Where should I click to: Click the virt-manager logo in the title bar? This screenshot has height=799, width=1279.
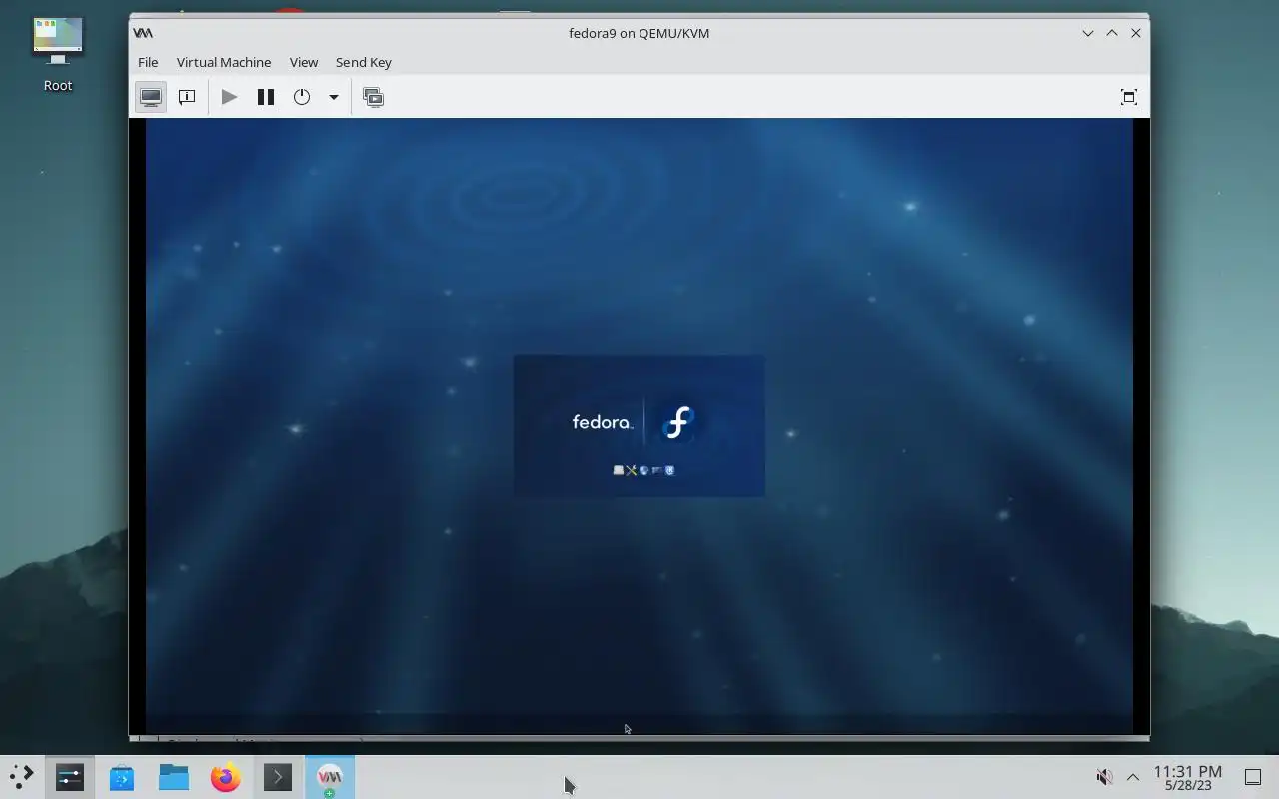143,33
